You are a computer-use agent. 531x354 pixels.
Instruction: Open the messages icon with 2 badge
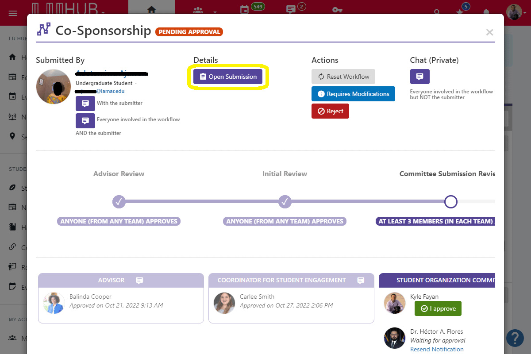[x=291, y=10]
